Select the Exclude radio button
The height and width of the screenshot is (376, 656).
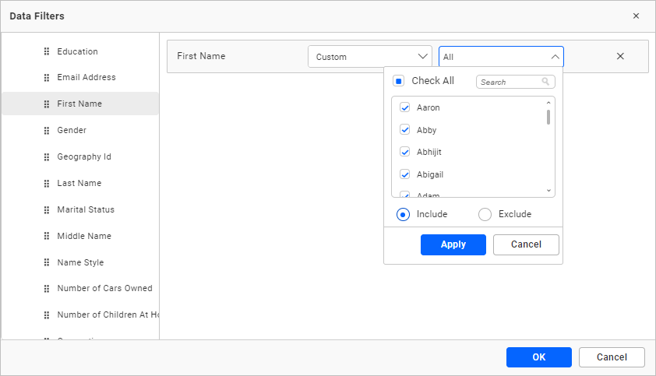(x=485, y=214)
